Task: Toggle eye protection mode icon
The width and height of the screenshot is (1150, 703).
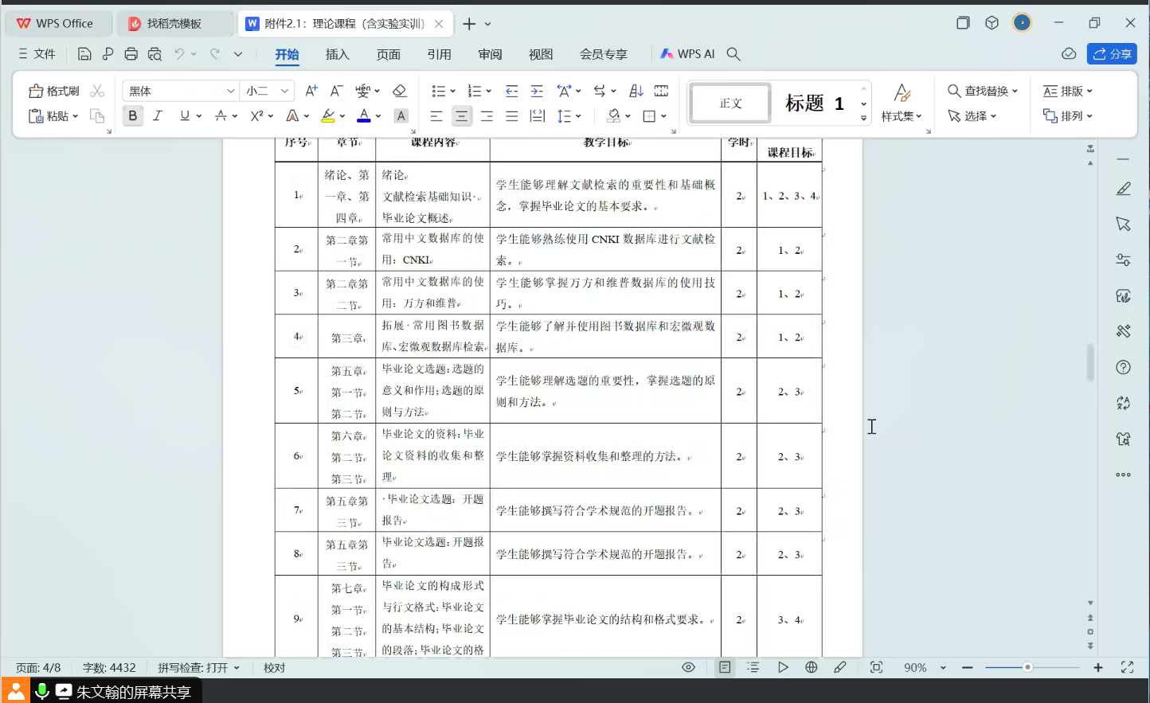Action: pos(689,667)
